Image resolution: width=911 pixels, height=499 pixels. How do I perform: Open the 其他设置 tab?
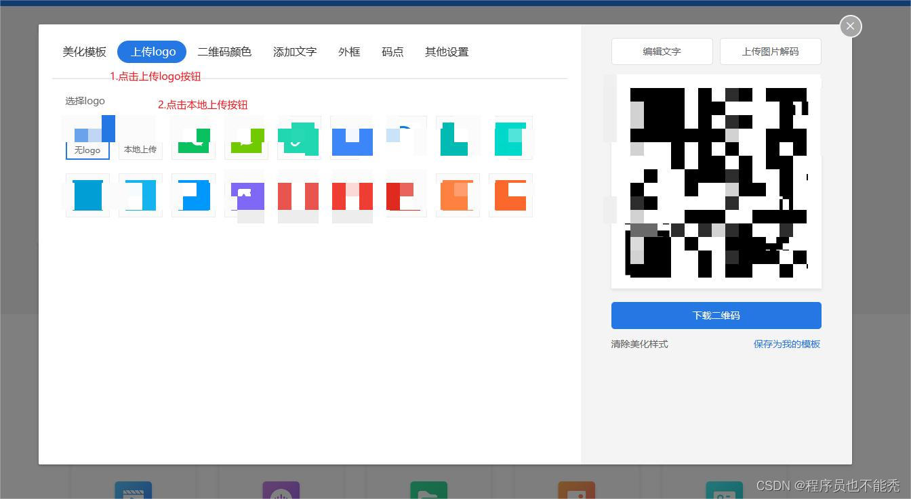pyautogui.click(x=447, y=51)
